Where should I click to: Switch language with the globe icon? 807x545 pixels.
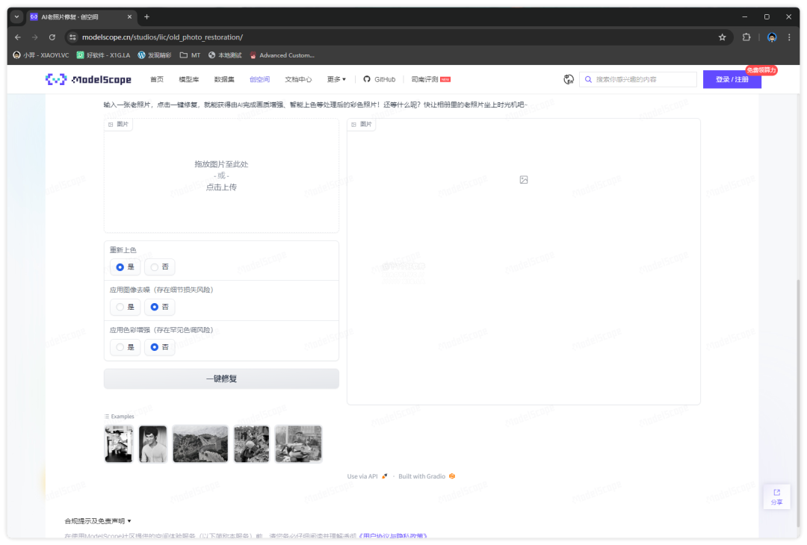pos(568,79)
